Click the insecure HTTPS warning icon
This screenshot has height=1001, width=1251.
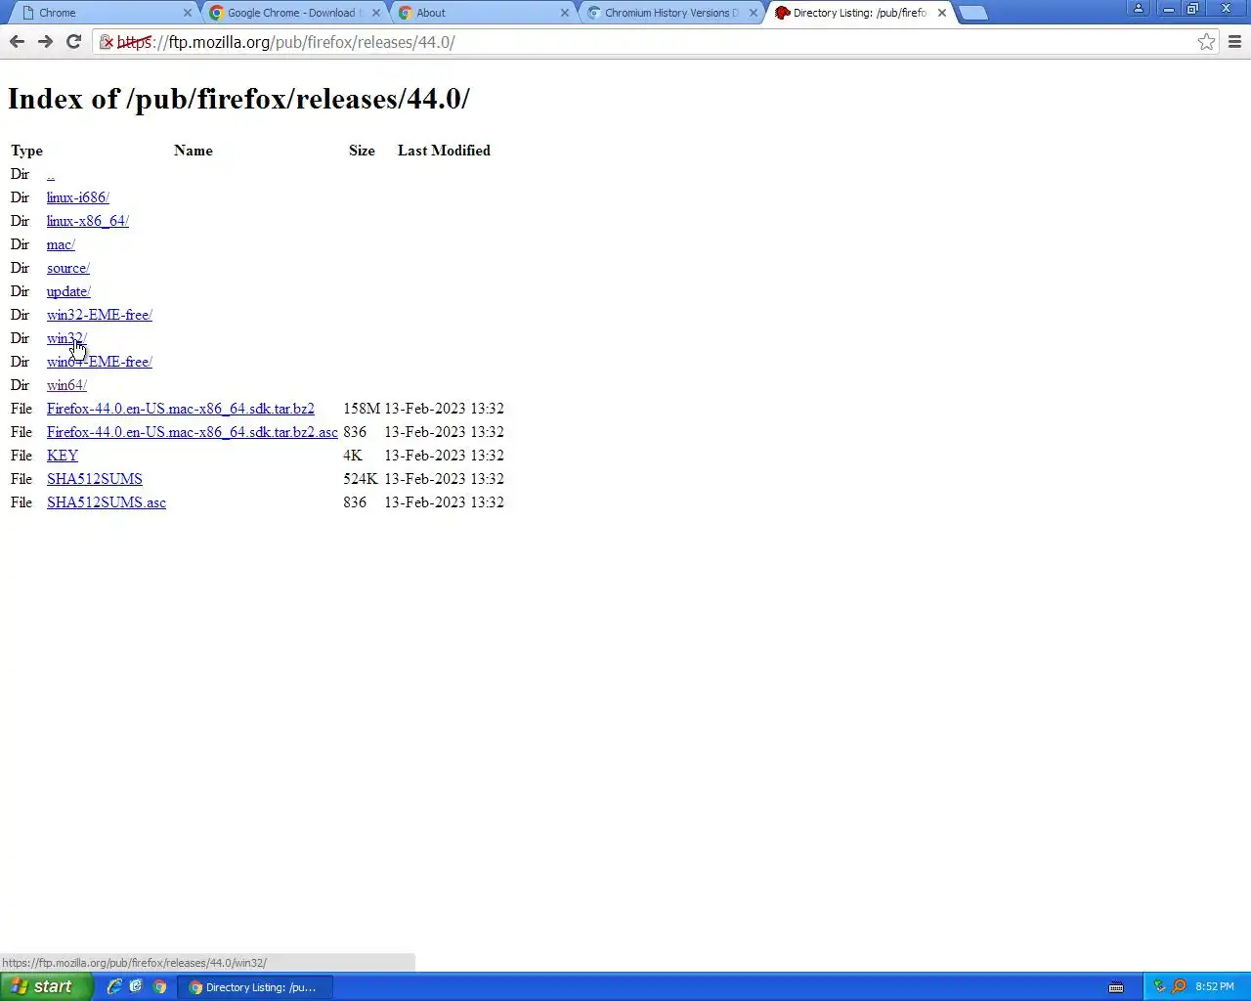click(108, 42)
